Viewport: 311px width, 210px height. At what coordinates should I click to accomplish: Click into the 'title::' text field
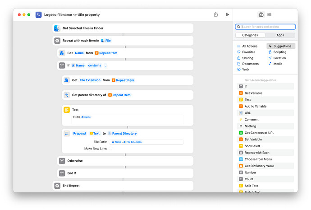click(128, 119)
